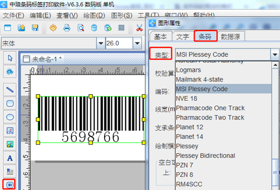Select the blue curved-arrow tool below pointer

[x=10, y=72]
